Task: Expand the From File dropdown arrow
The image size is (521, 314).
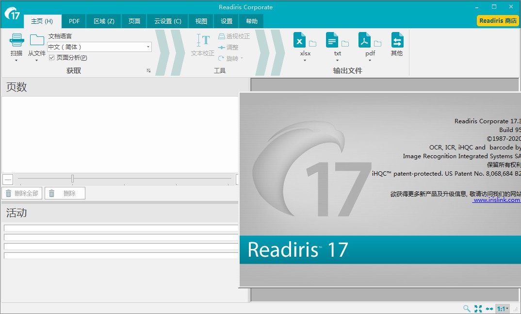Action: pos(36,61)
